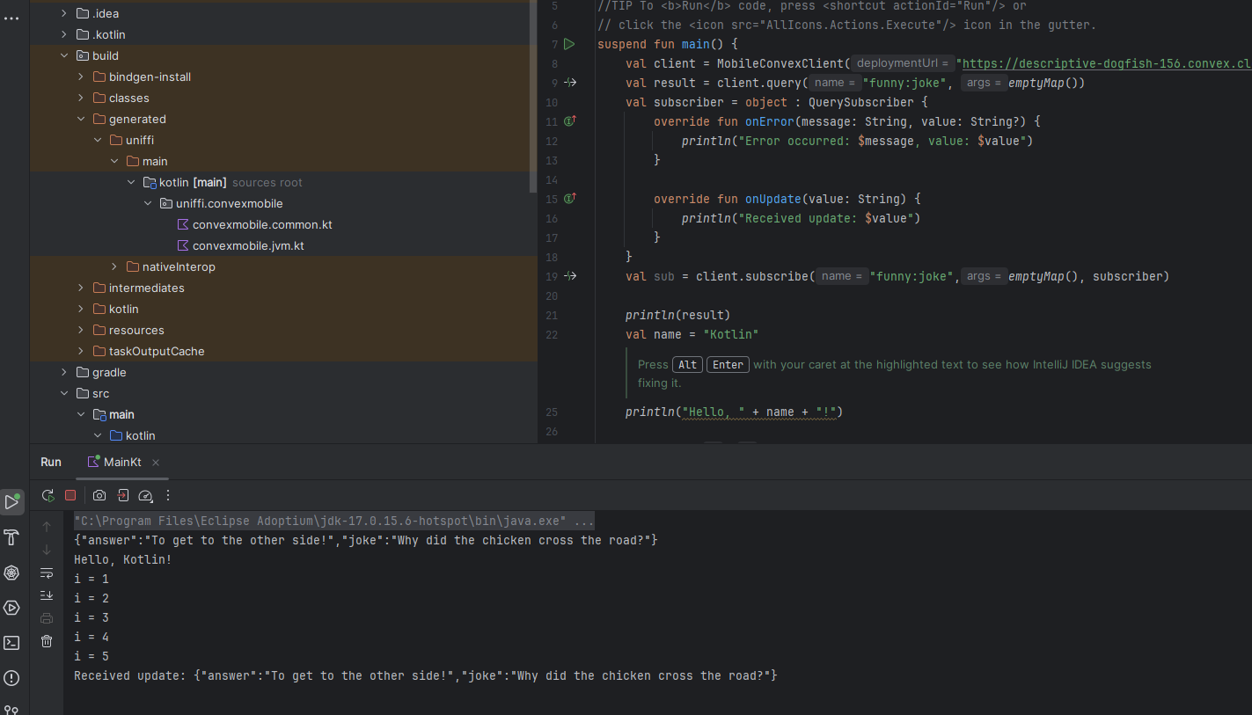Click the down-arrow in console sidebar
1252x715 pixels.
point(47,550)
